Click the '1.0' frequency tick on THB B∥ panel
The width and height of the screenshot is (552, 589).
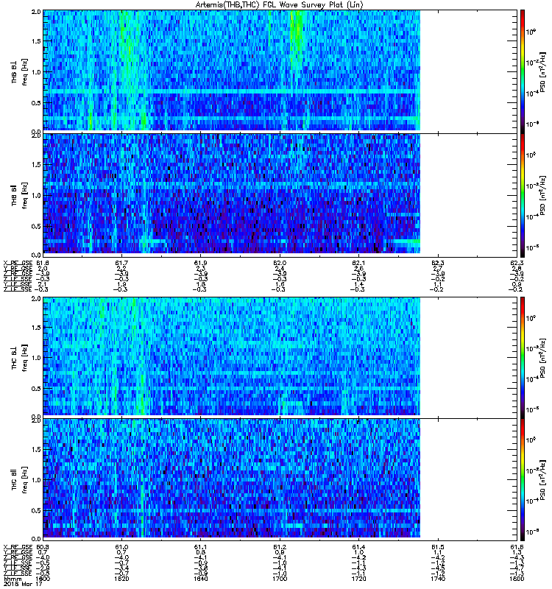tap(36, 195)
